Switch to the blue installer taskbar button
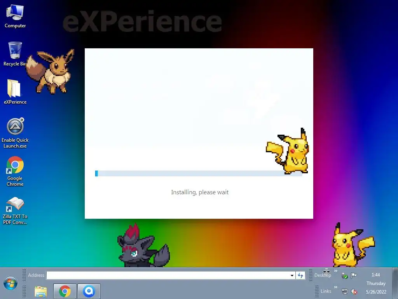The width and height of the screenshot is (398, 299). (89, 291)
